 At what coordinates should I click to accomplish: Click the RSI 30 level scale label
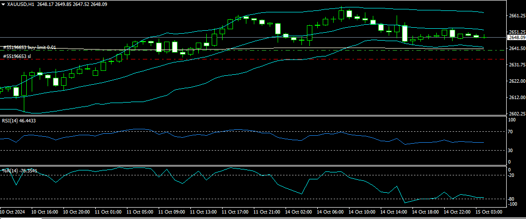pos(510,151)
